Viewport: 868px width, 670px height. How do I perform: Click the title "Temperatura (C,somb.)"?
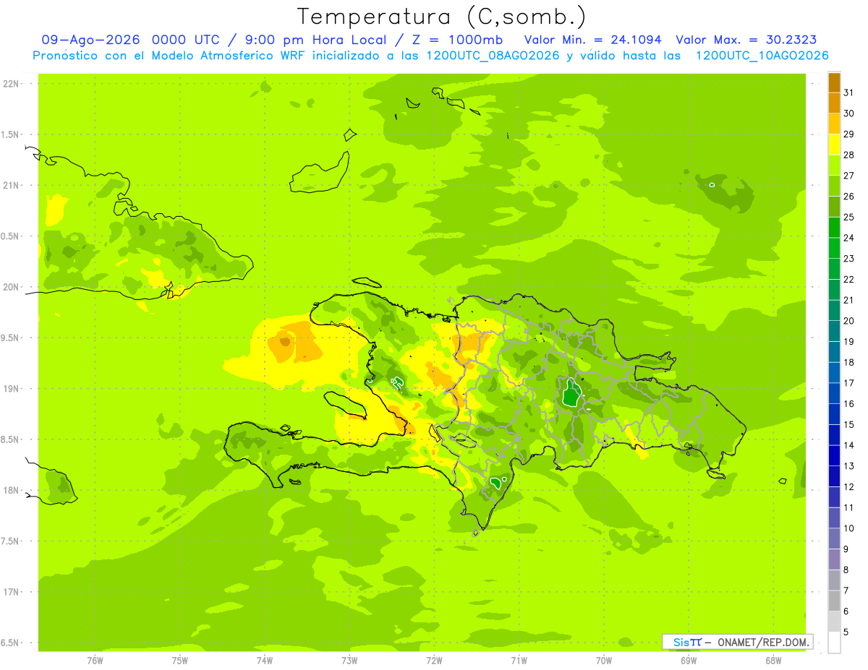tap(442, 17)
